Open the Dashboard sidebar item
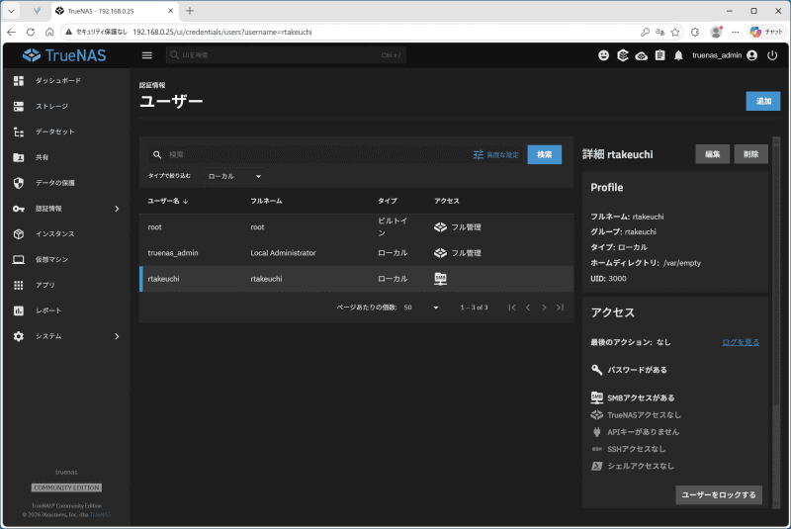Image resolution: width=791 pixels, height=529 pixels. coord(65,81)
